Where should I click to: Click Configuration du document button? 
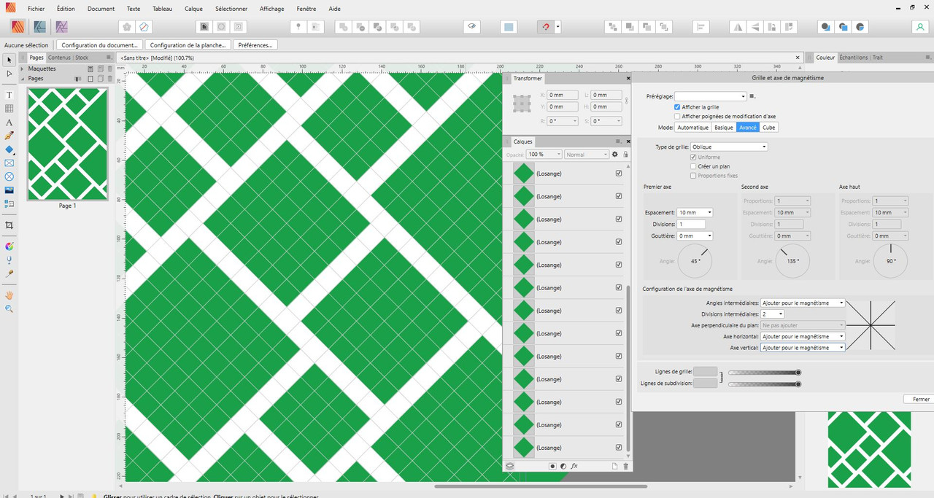coord(100,44)
